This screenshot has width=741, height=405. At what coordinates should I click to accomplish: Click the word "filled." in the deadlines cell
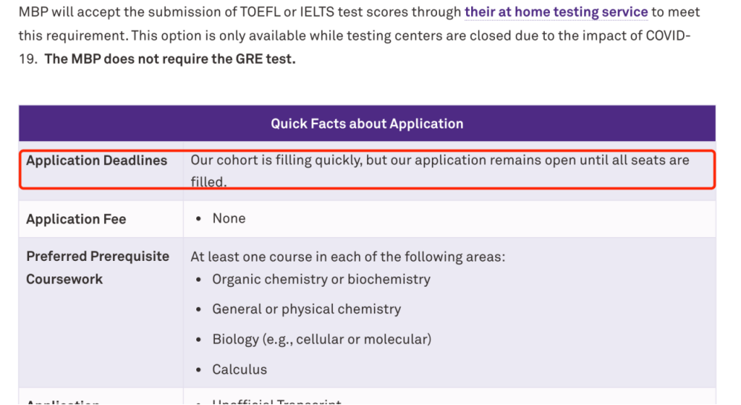pos(208,181)
